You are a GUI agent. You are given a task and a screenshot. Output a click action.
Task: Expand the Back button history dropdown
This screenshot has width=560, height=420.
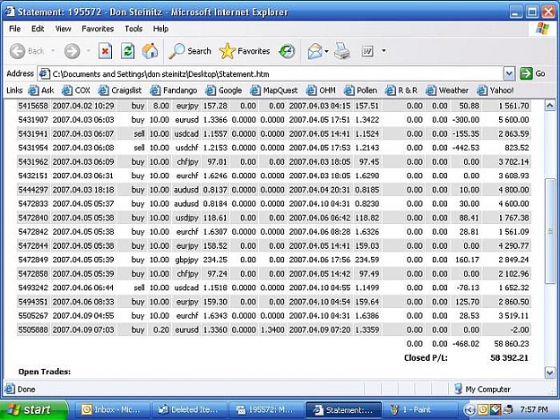(x=53, y=51)
